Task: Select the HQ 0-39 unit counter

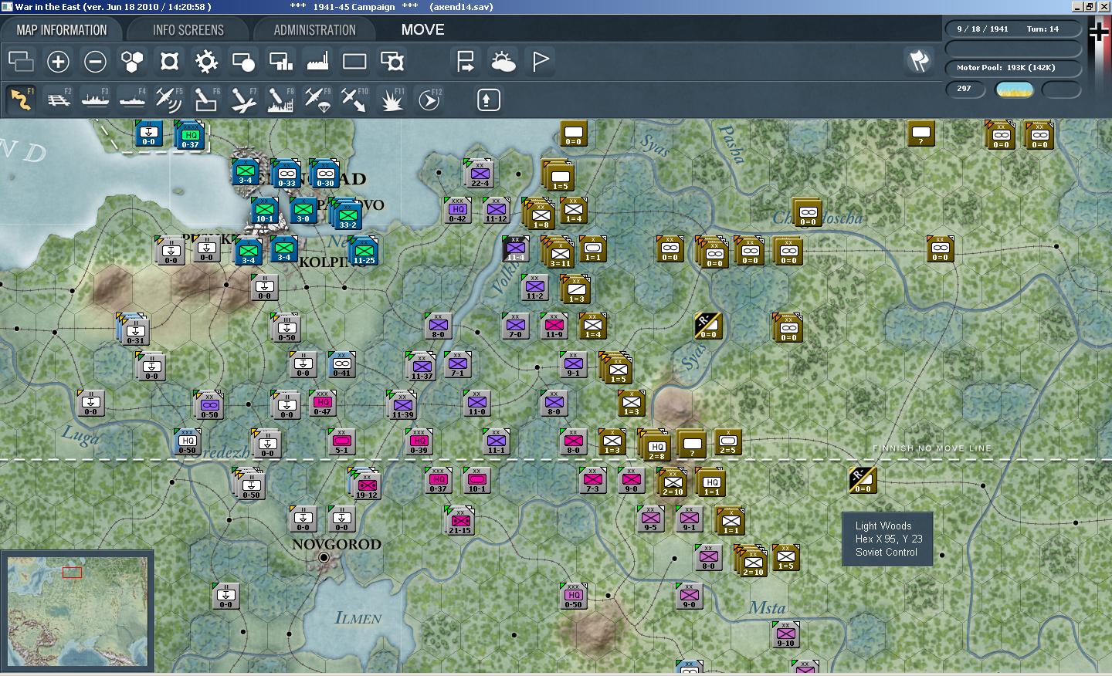Action: click(419, 441)
